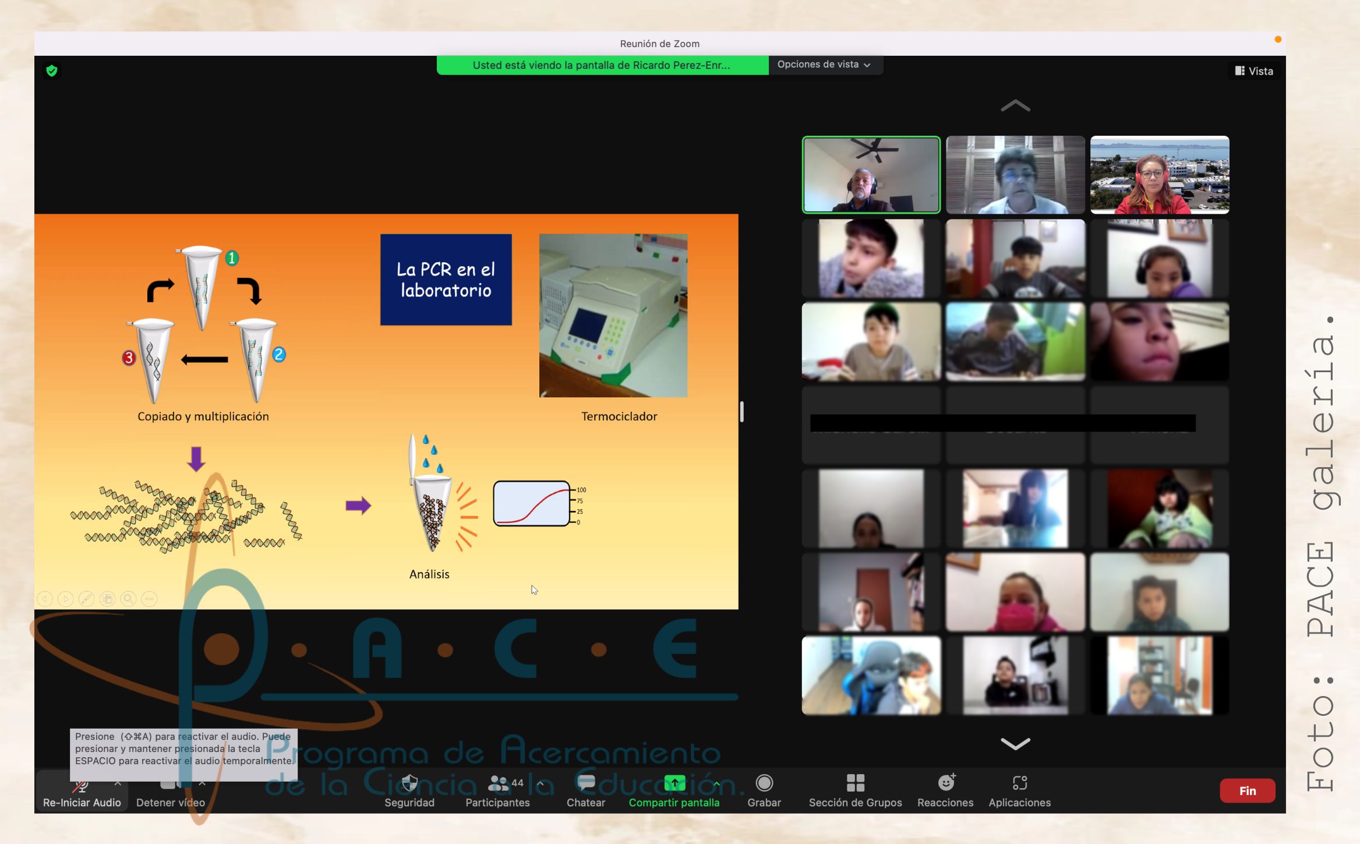The image size is (1360, 844).
Task: Advance to next slide using presentation arrow
Action: 66,599
